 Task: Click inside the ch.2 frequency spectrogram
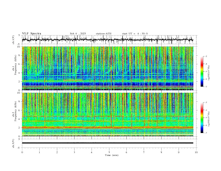[x=108, y=115]
